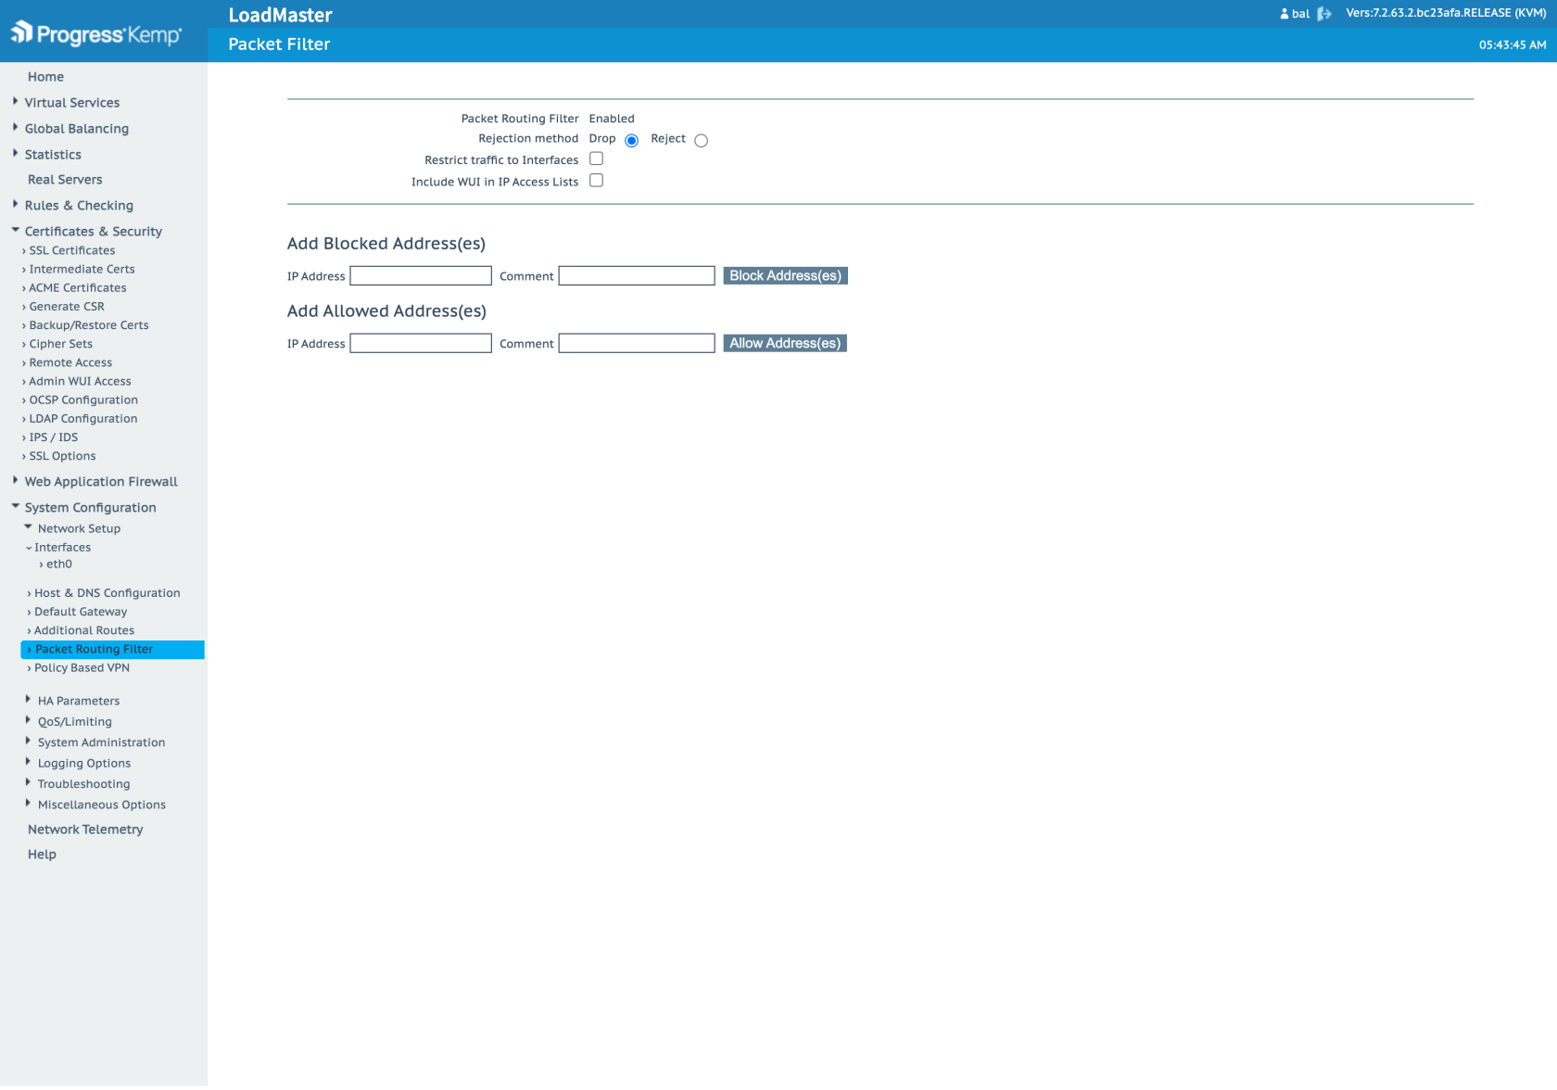The width and height of the screenshot is (1557, 1090).
Task: Open Default Gateway link
Action: click(81, 612)
